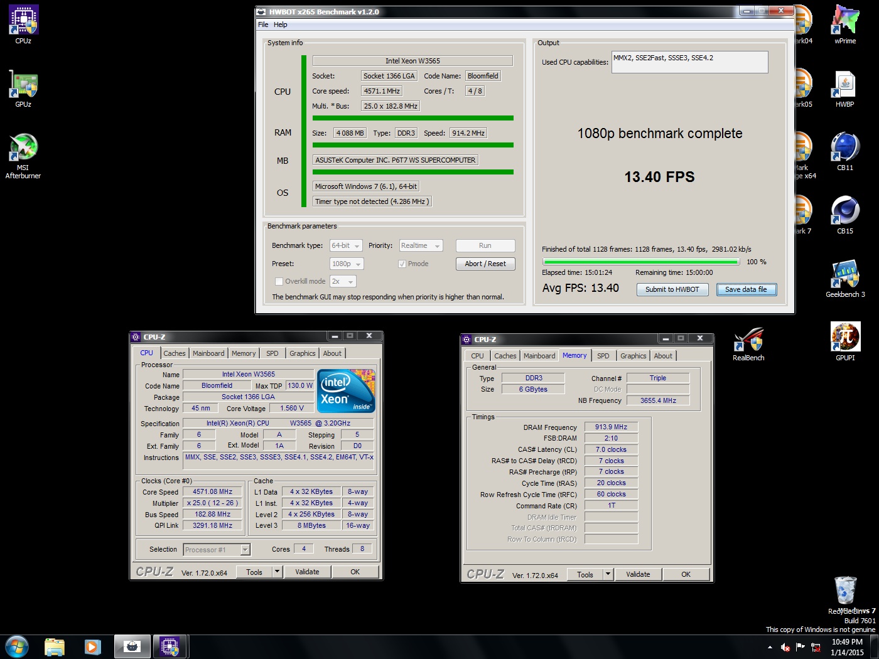Viewport: 879px width, 659px height.
Task: Switch to Mainboard tab in left CPU-Z
Action: (208, 353)
